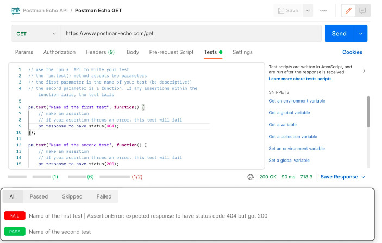Open the Settings tab
Screen dimensions: 382x243
[x=242, y=52]
